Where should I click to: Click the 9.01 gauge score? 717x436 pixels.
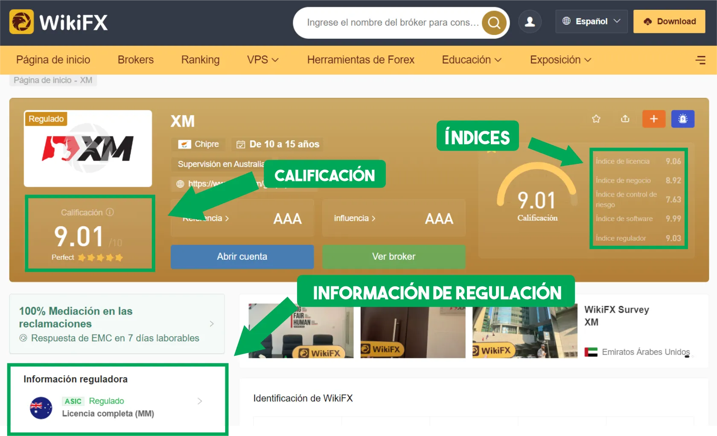coord(537,200)
